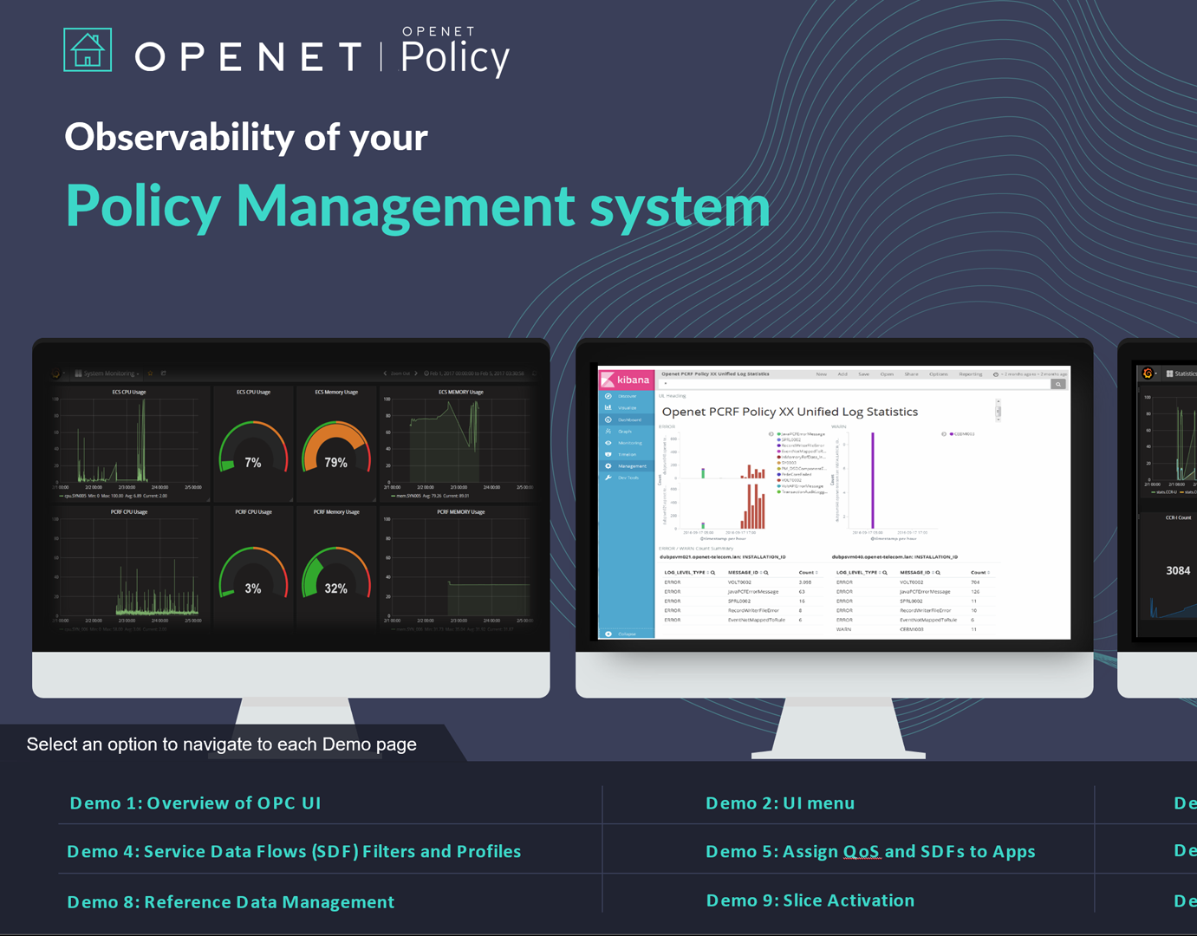This screenshot has width=1197, height=936.
Task: Select Visualize icon in Kibana sidebar
Action: 608,407
